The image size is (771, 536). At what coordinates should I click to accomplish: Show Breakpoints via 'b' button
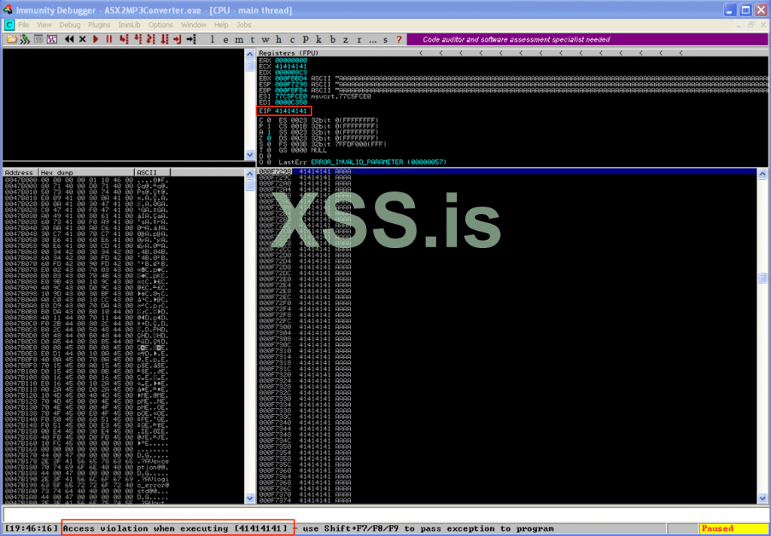click(x=332, y=40)
